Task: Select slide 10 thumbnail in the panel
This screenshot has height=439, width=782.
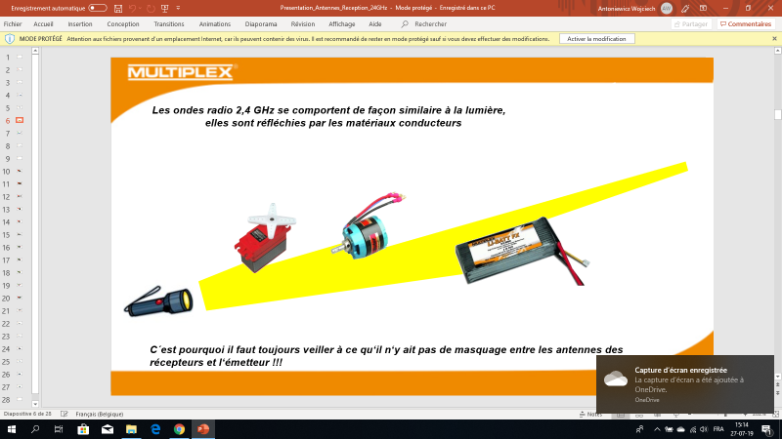Action: click(19, 171)
